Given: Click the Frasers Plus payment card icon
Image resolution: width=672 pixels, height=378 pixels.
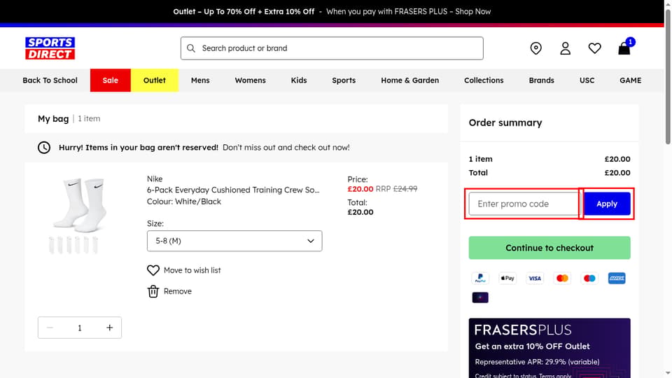Looking at the screenshot, I should (480, 297).
